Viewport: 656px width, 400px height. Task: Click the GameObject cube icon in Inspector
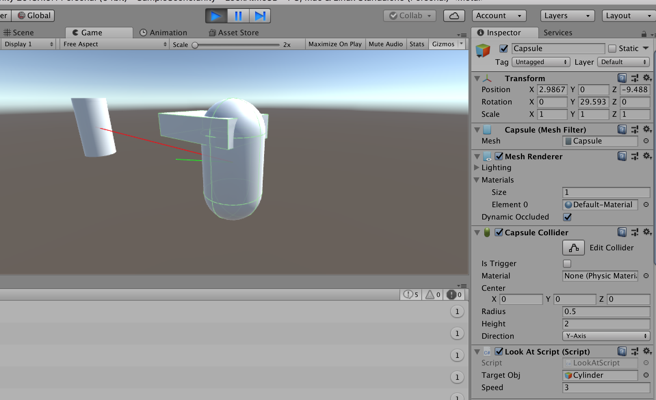coord(483,50)
